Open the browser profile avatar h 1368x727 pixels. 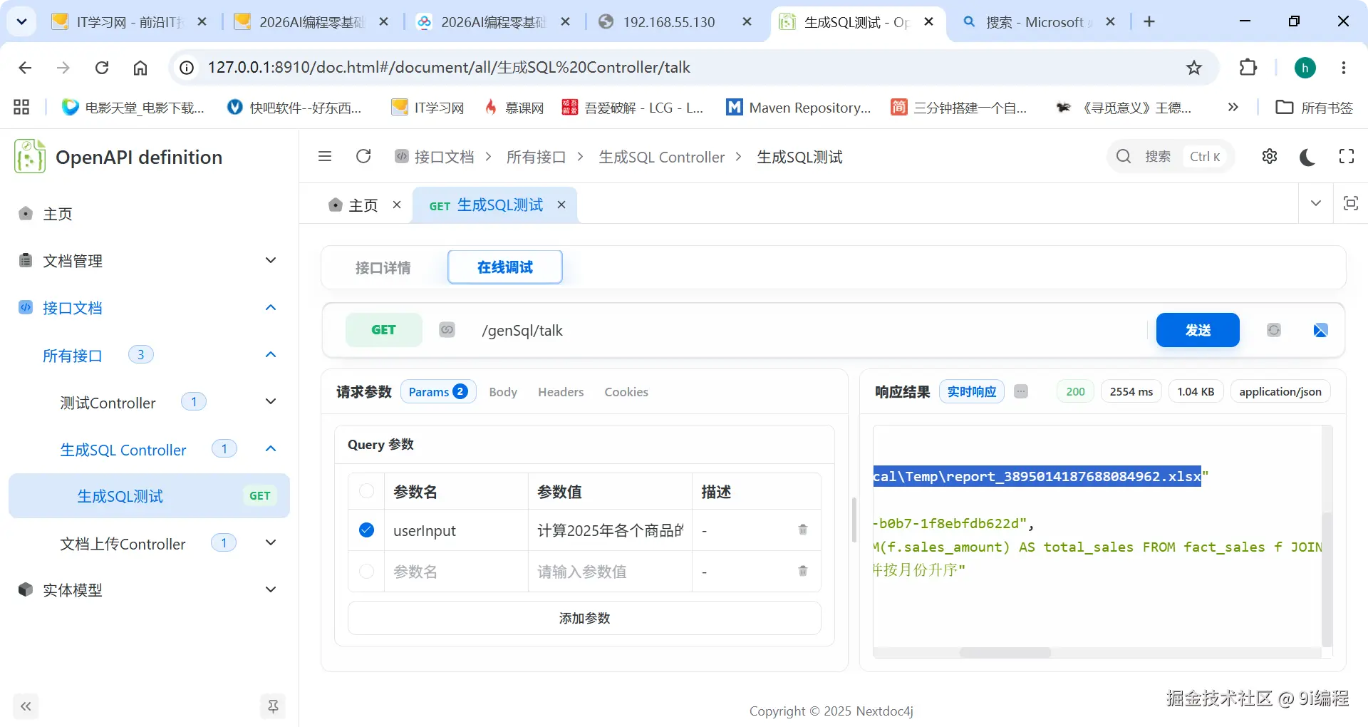pos(1305,68)
